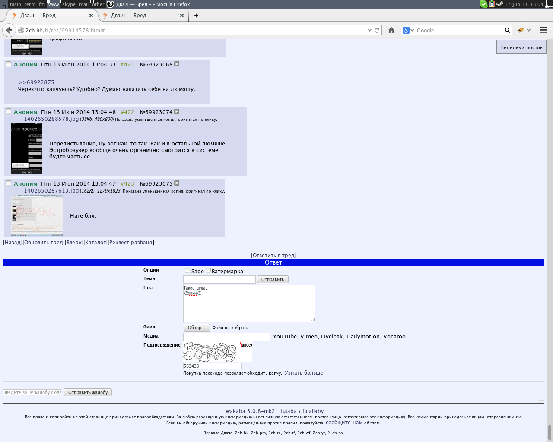Close the second Два.ч tab

[x=182, y=16]
